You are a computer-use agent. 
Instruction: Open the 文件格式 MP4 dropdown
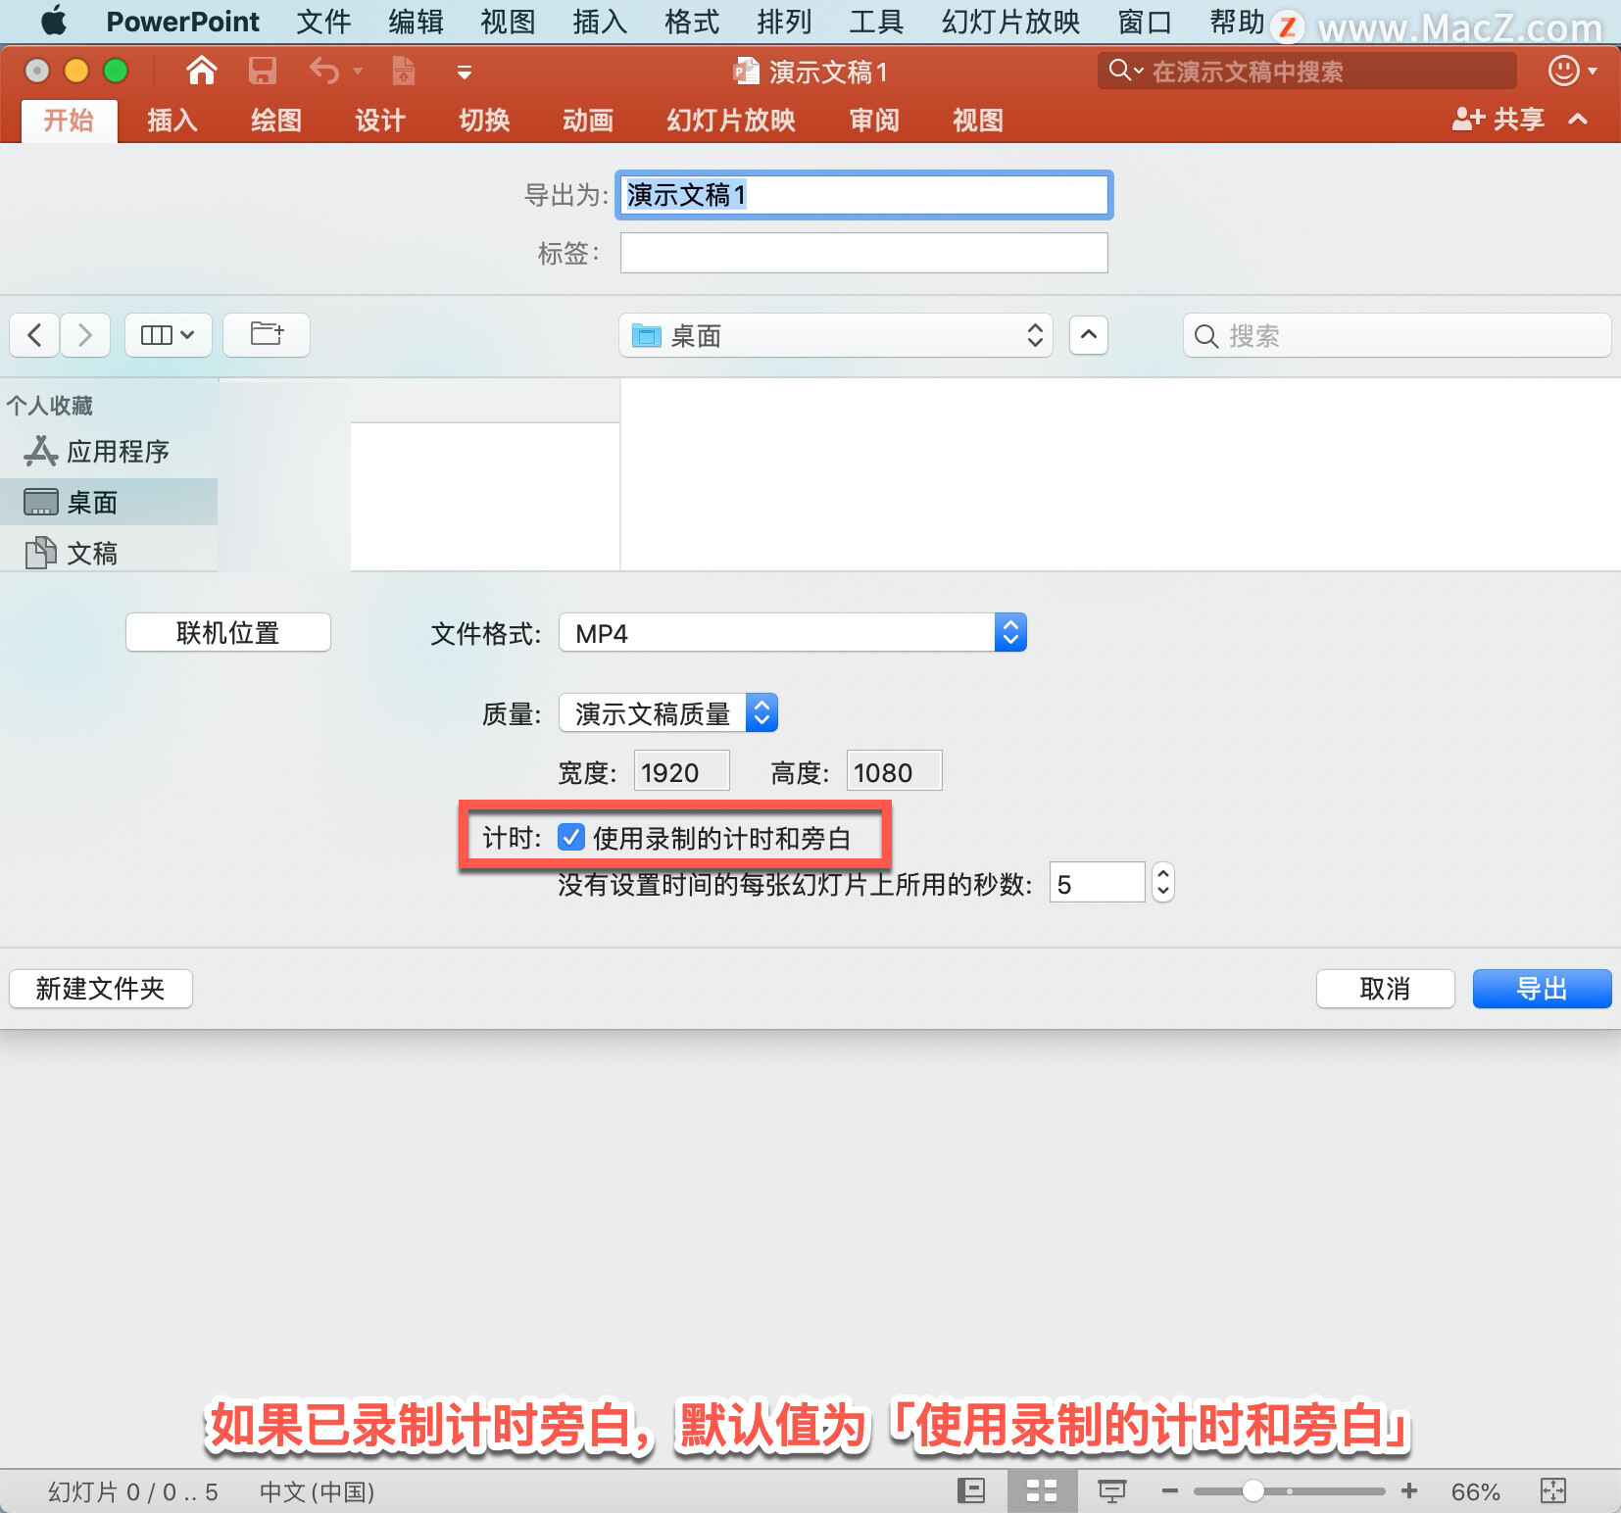tap(792, 633)
